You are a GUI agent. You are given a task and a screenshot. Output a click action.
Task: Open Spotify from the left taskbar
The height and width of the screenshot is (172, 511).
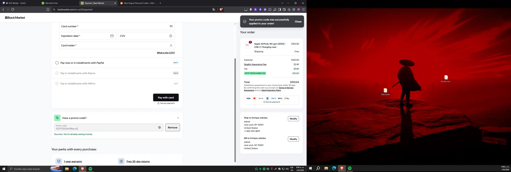click(90, 169)
